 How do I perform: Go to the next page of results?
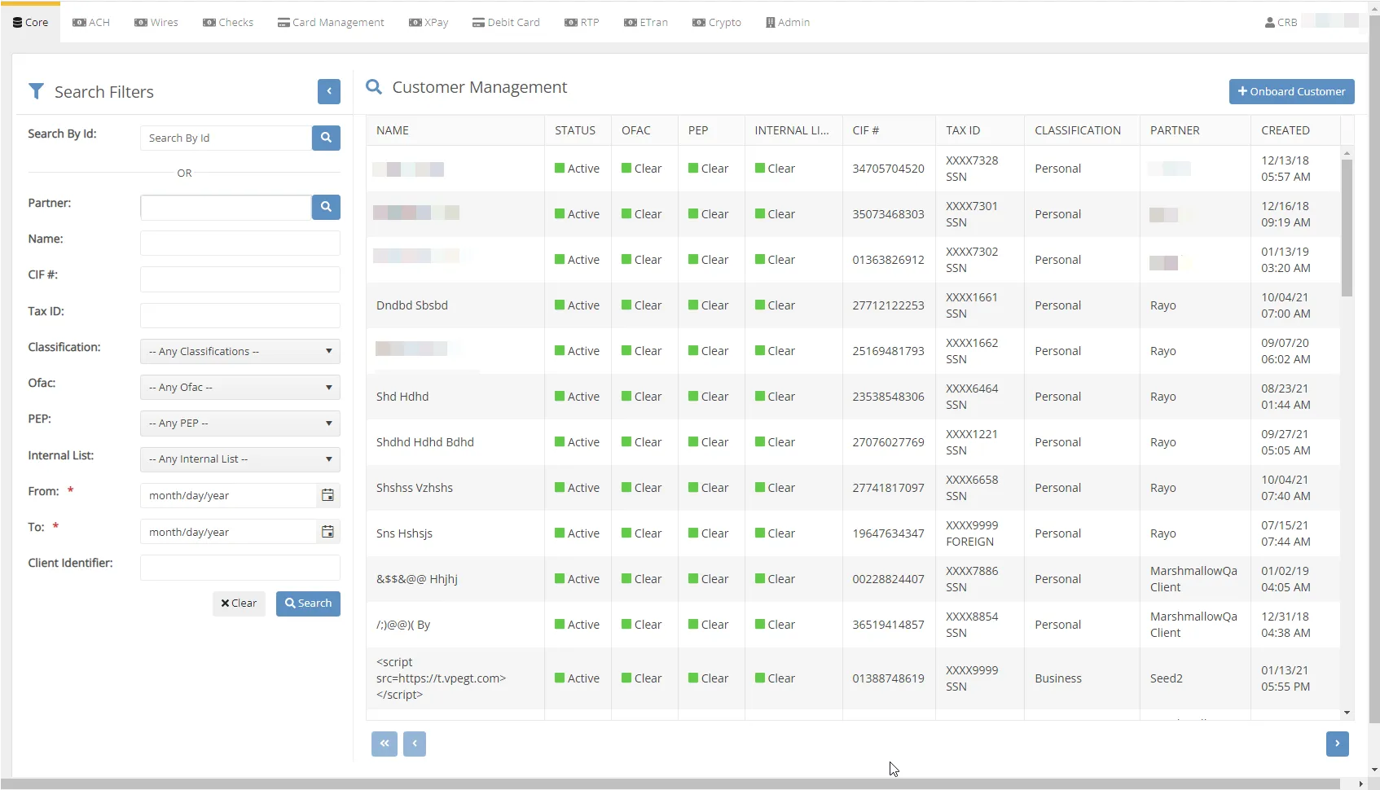click(1337, 744)
